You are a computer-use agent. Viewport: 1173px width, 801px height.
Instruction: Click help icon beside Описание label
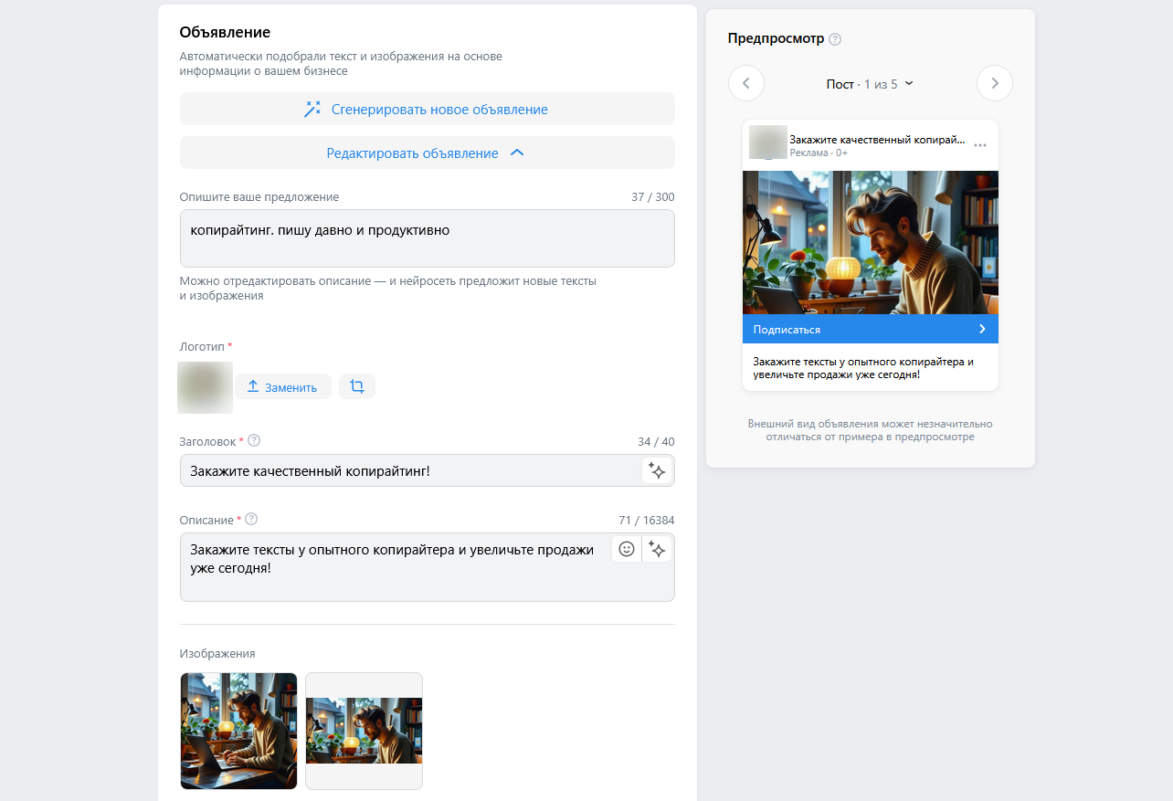point(251,519)
